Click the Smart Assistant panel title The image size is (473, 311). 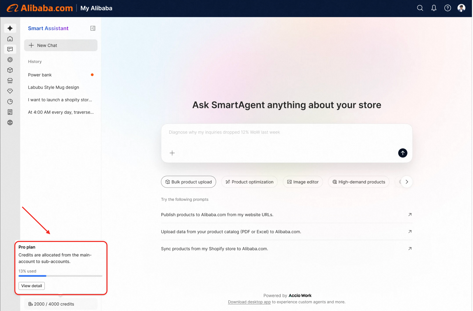pyautogui.click(x=48, y=28)
